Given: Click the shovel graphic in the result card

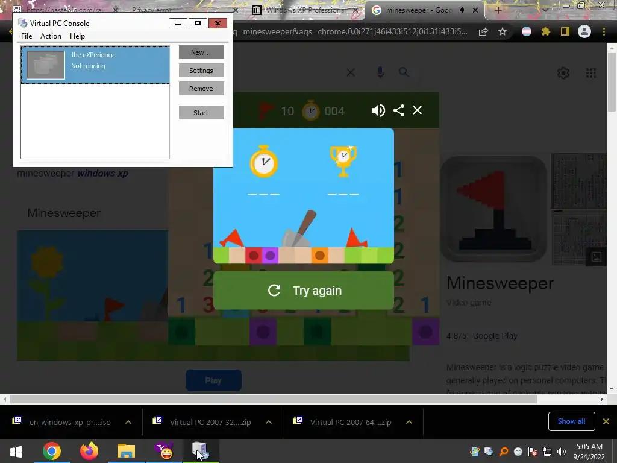Looking at the screenshot, I should click(x=300, y=228).
